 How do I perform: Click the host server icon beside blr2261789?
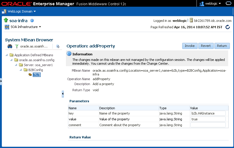191,20
